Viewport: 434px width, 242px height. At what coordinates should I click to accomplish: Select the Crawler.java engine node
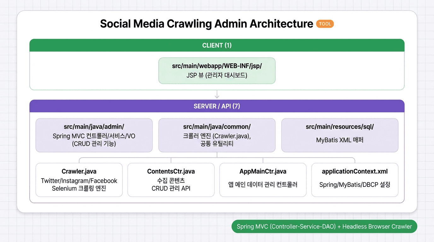[x=79, y=180]
